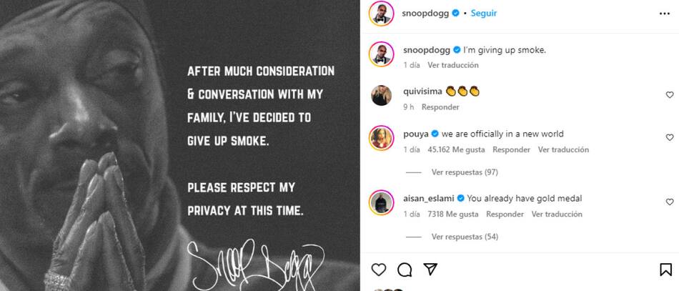The image size is (679, 291).
Task: Open the three-dot more options menu
Action: click(x=665, y=14)
